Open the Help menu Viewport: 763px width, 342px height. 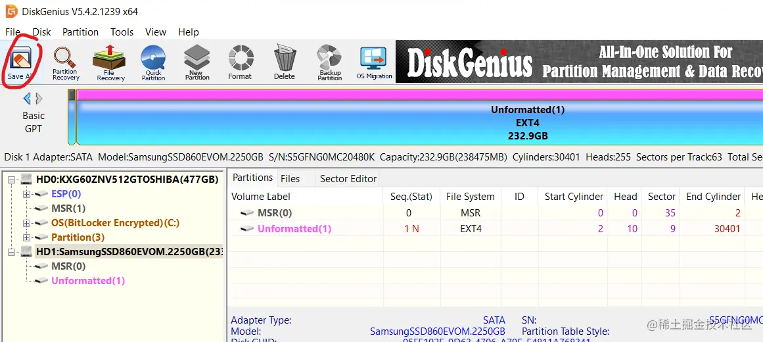(189, 32)
